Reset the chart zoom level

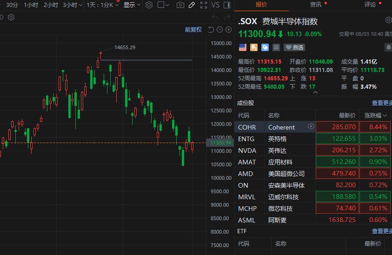point(211,30)
